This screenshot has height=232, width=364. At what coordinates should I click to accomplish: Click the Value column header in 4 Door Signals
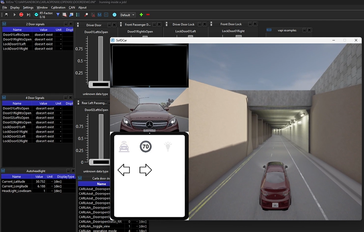(x=43, y=104)
